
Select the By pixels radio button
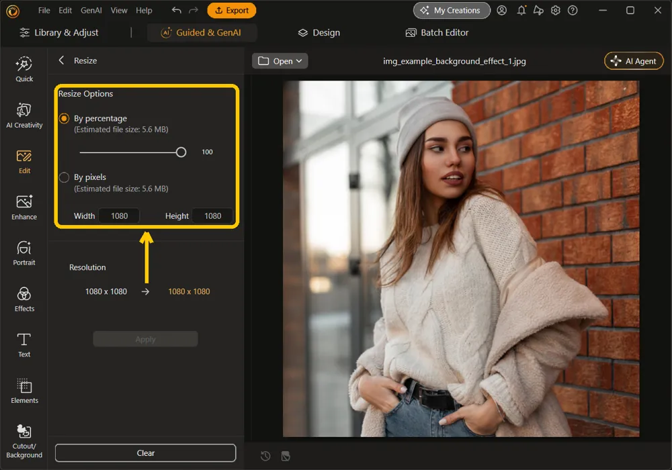pyautogui.click(x=64, y=177)
